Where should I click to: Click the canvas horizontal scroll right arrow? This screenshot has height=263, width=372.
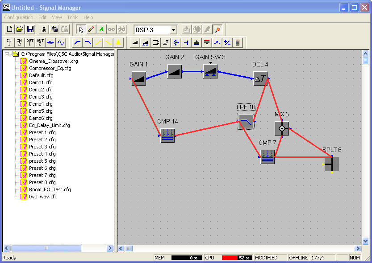pyautogui.click(x=358, y=248)
